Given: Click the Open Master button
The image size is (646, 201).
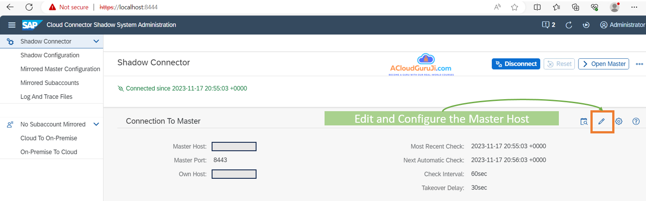Looking at the screenshot, I should (603, 64).
